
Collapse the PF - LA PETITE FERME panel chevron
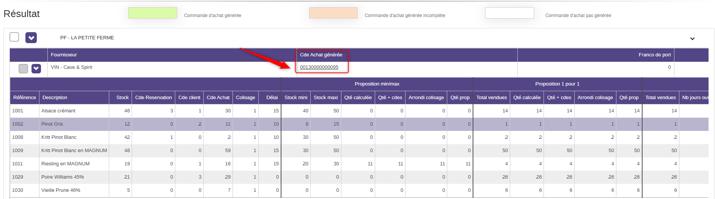click(x=692, y=39)
